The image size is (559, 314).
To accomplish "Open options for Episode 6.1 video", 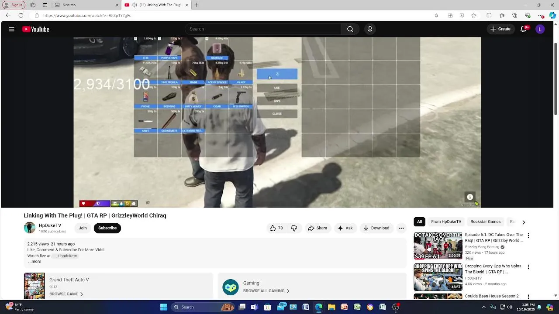I will coord(528,235).
